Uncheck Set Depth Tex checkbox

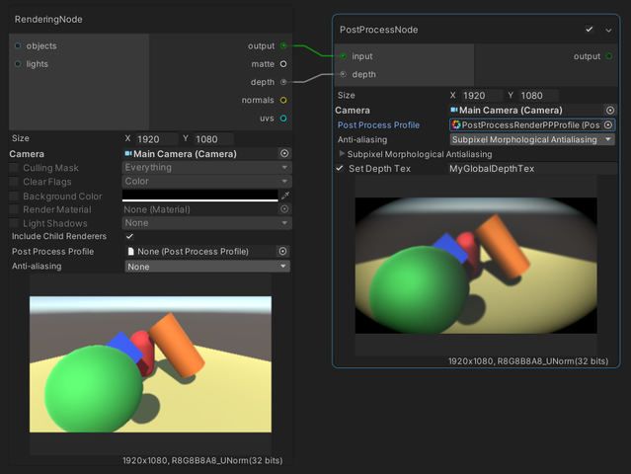tap(341, 169)
